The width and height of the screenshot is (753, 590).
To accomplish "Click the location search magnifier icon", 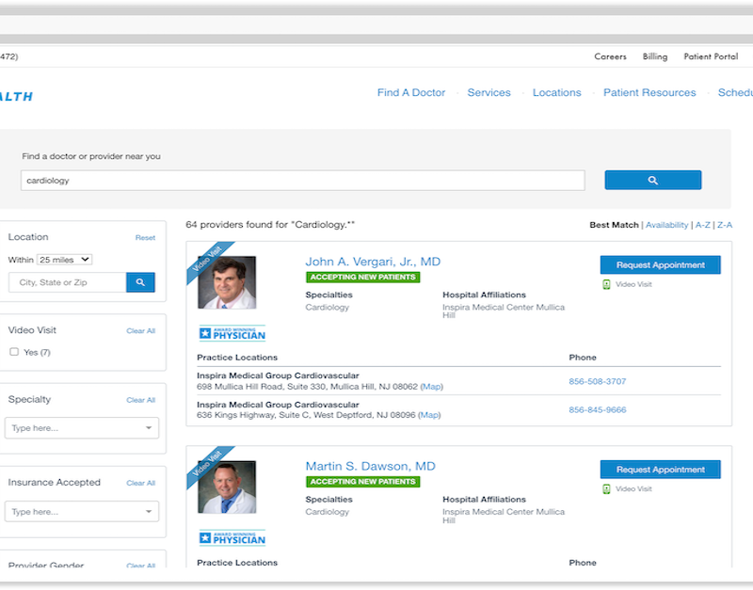I will [140, 282].
